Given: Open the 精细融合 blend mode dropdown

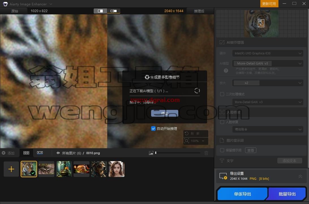Looking at the screenshot, I should (268, 129).
